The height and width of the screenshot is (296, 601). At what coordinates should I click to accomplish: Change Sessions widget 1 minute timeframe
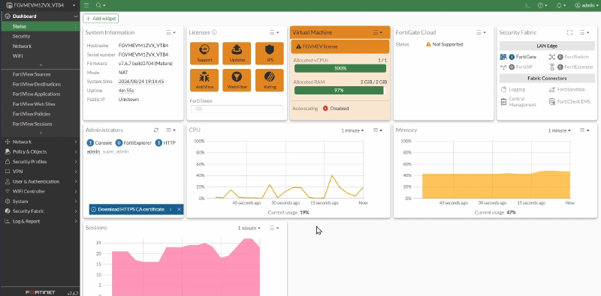[x=249, y=228]
